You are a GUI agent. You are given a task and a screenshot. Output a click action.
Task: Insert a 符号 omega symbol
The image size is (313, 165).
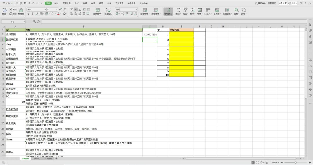[243, 11]
